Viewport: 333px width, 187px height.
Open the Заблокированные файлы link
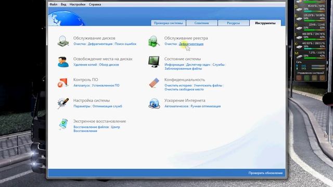point(183,69)
